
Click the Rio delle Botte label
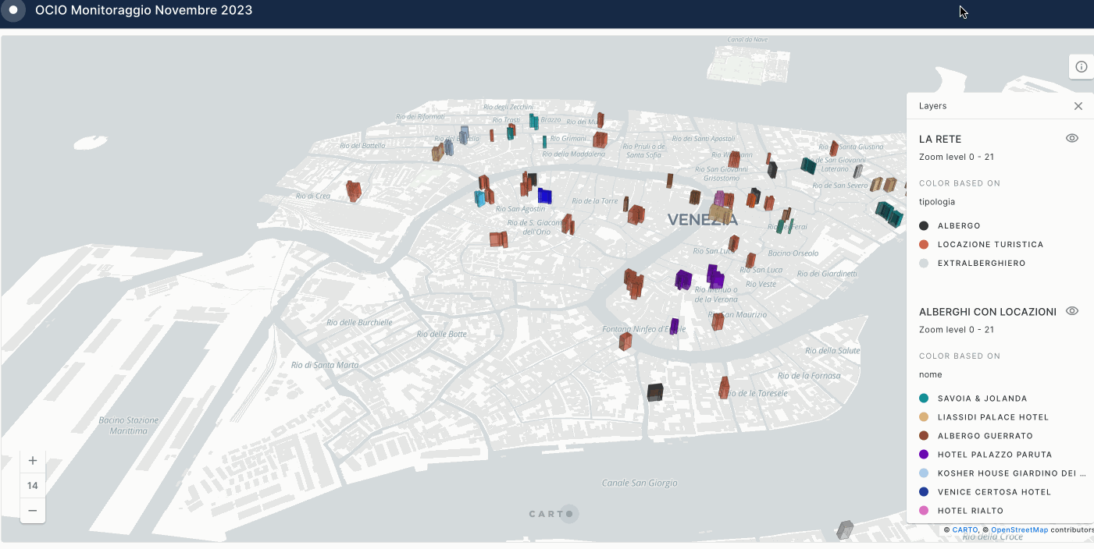click(x=441, y=334)
